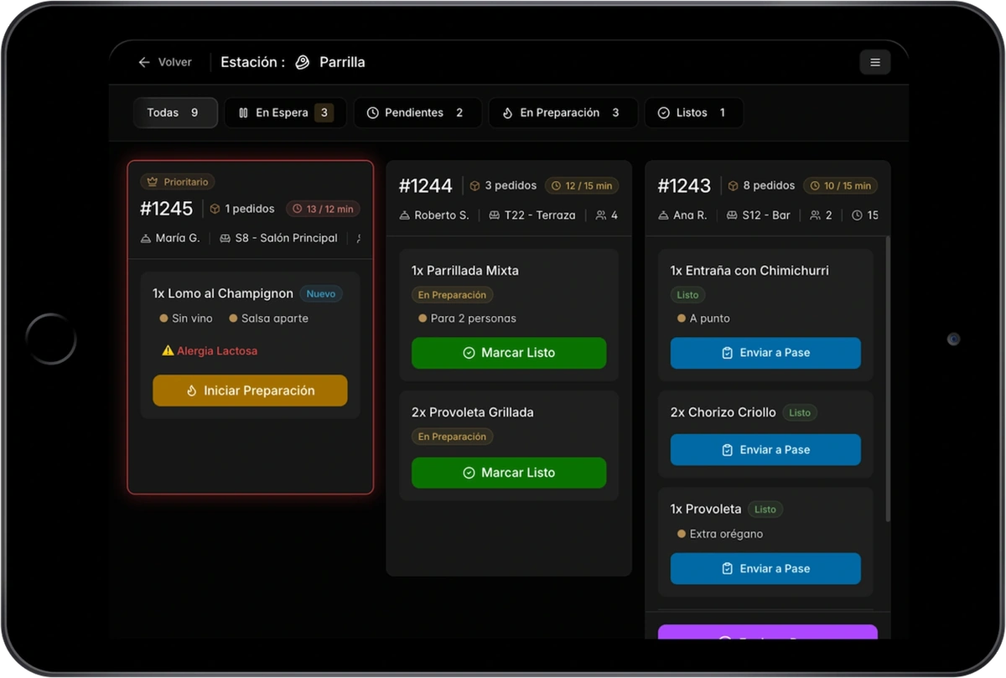
Task: Send Entraña con Chimichurri to Pase
Action: point(765,353)
